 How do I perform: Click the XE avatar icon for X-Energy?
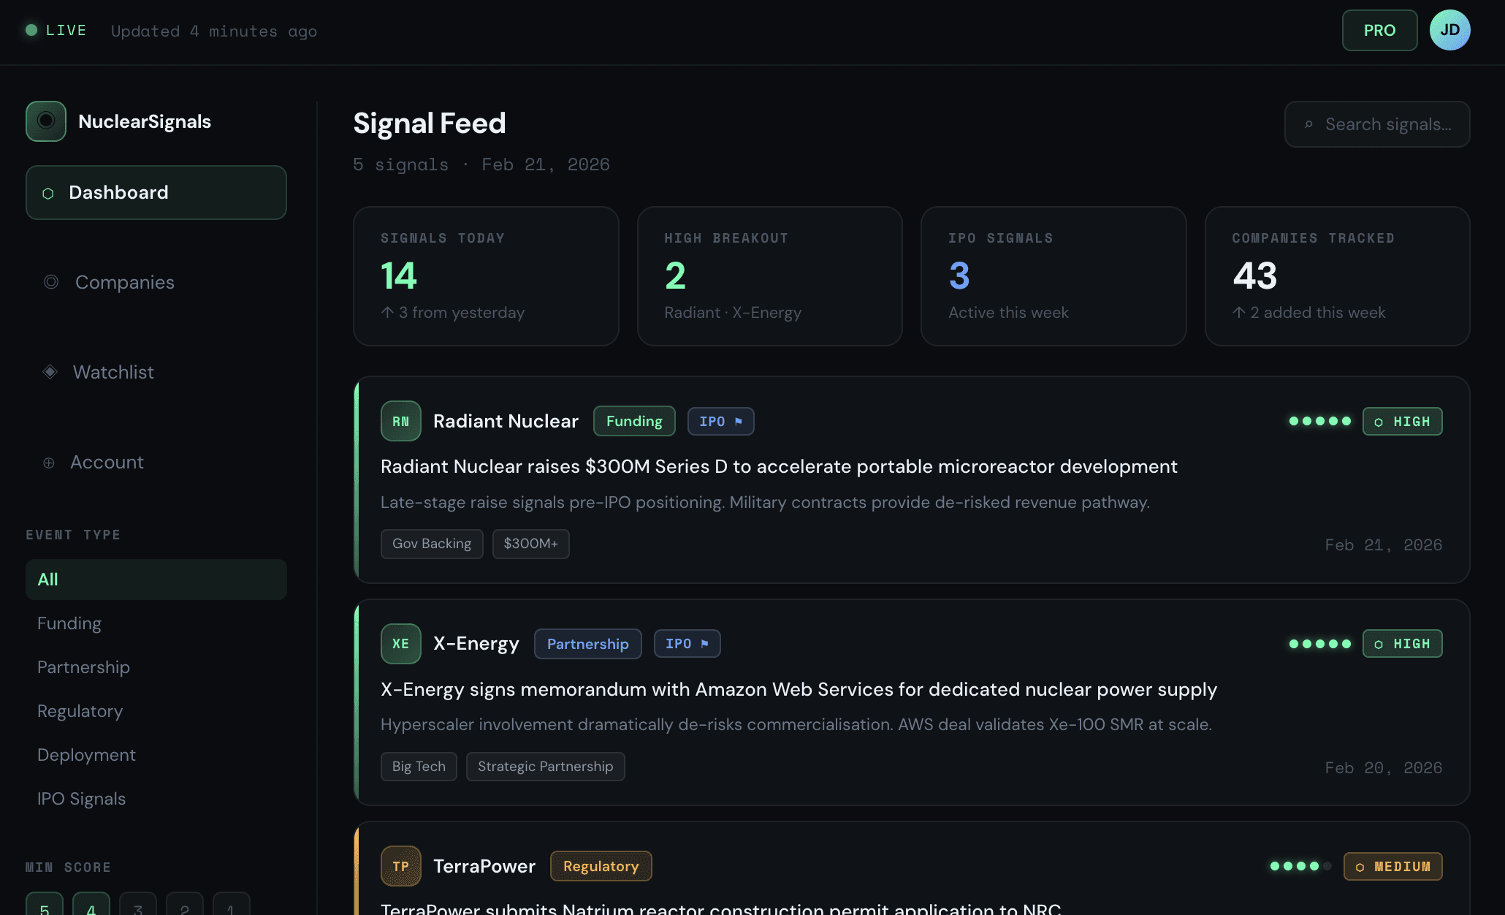tap(400, 643)
